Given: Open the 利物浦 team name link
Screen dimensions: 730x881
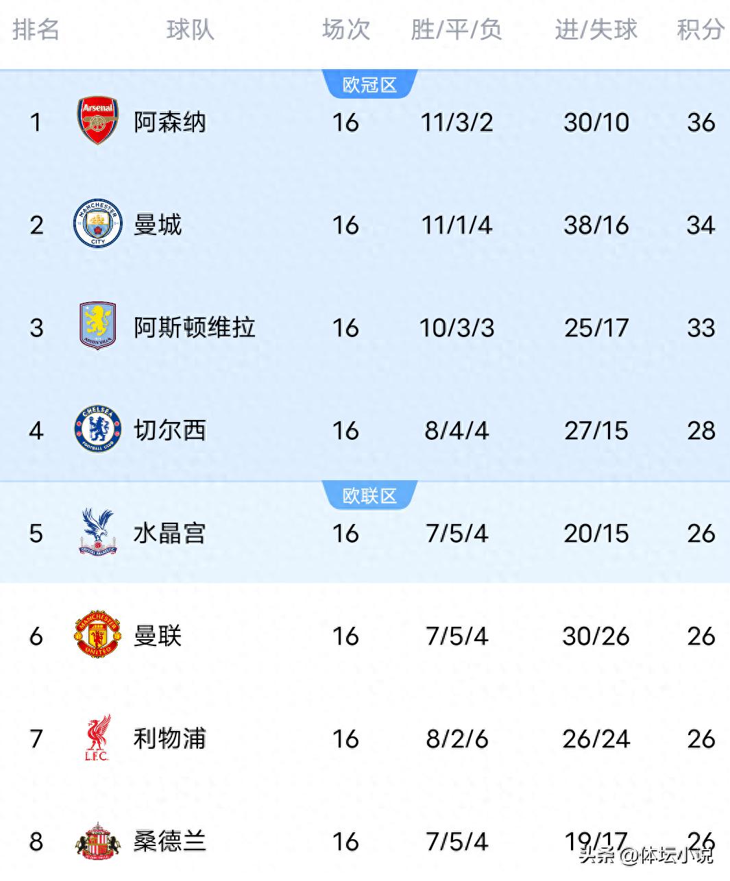Looking at the screenshot, I should (170, 739).
